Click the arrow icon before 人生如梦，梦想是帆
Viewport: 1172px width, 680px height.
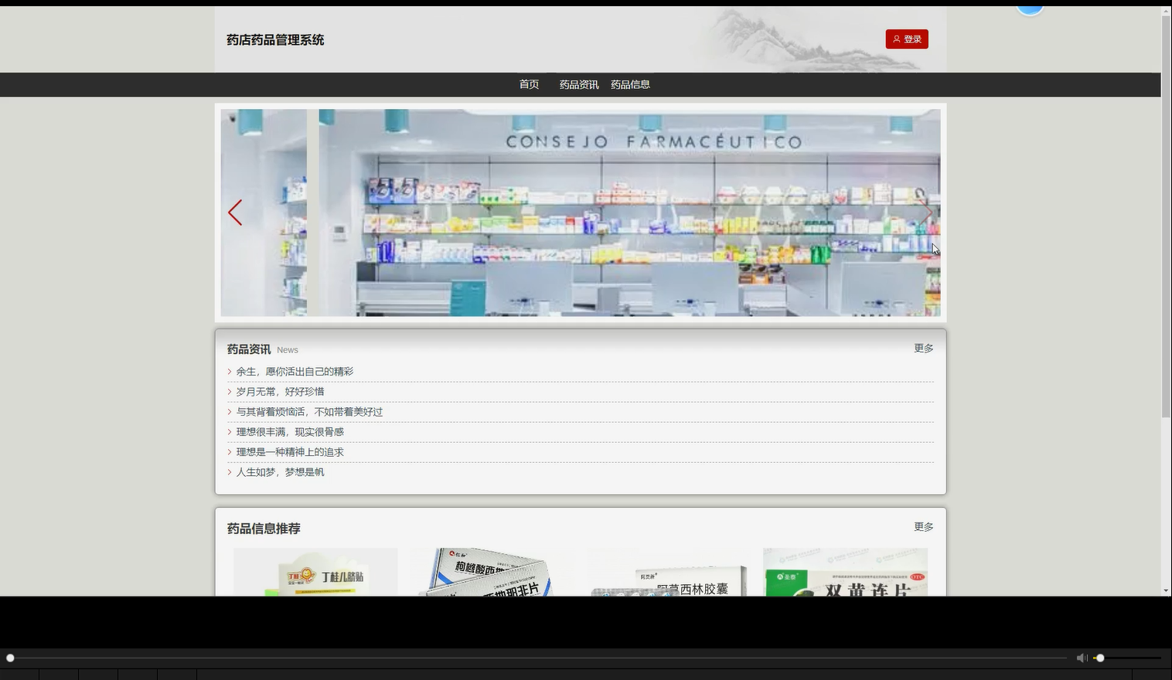[x=230, y=471]
